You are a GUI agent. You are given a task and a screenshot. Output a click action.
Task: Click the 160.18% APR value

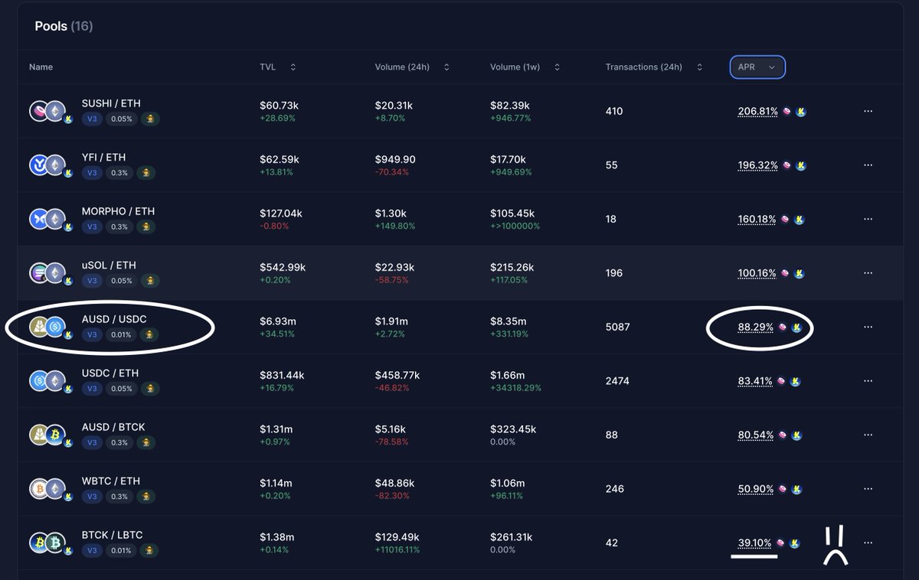coord(757,220)
